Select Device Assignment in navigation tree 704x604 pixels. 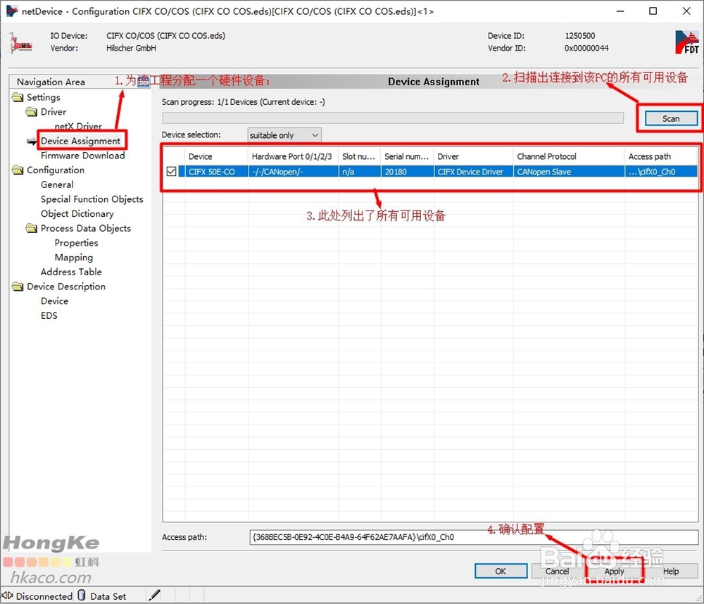coord(81,141)
